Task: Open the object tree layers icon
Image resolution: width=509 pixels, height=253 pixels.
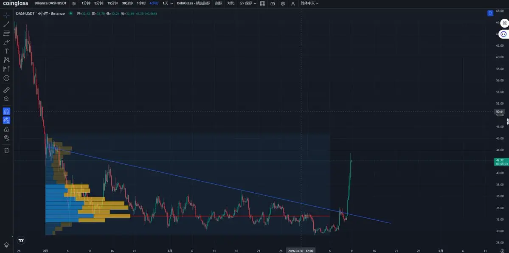Action: point(6,245)
